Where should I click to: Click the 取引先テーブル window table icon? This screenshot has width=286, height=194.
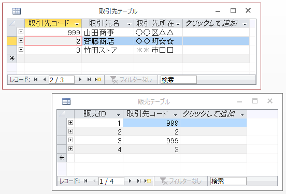17,11
